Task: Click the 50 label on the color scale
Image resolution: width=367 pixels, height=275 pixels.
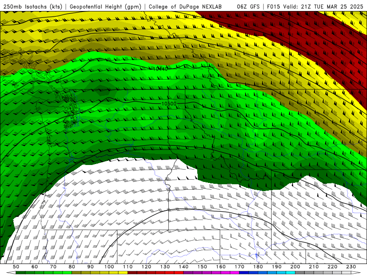Action: 16,267
